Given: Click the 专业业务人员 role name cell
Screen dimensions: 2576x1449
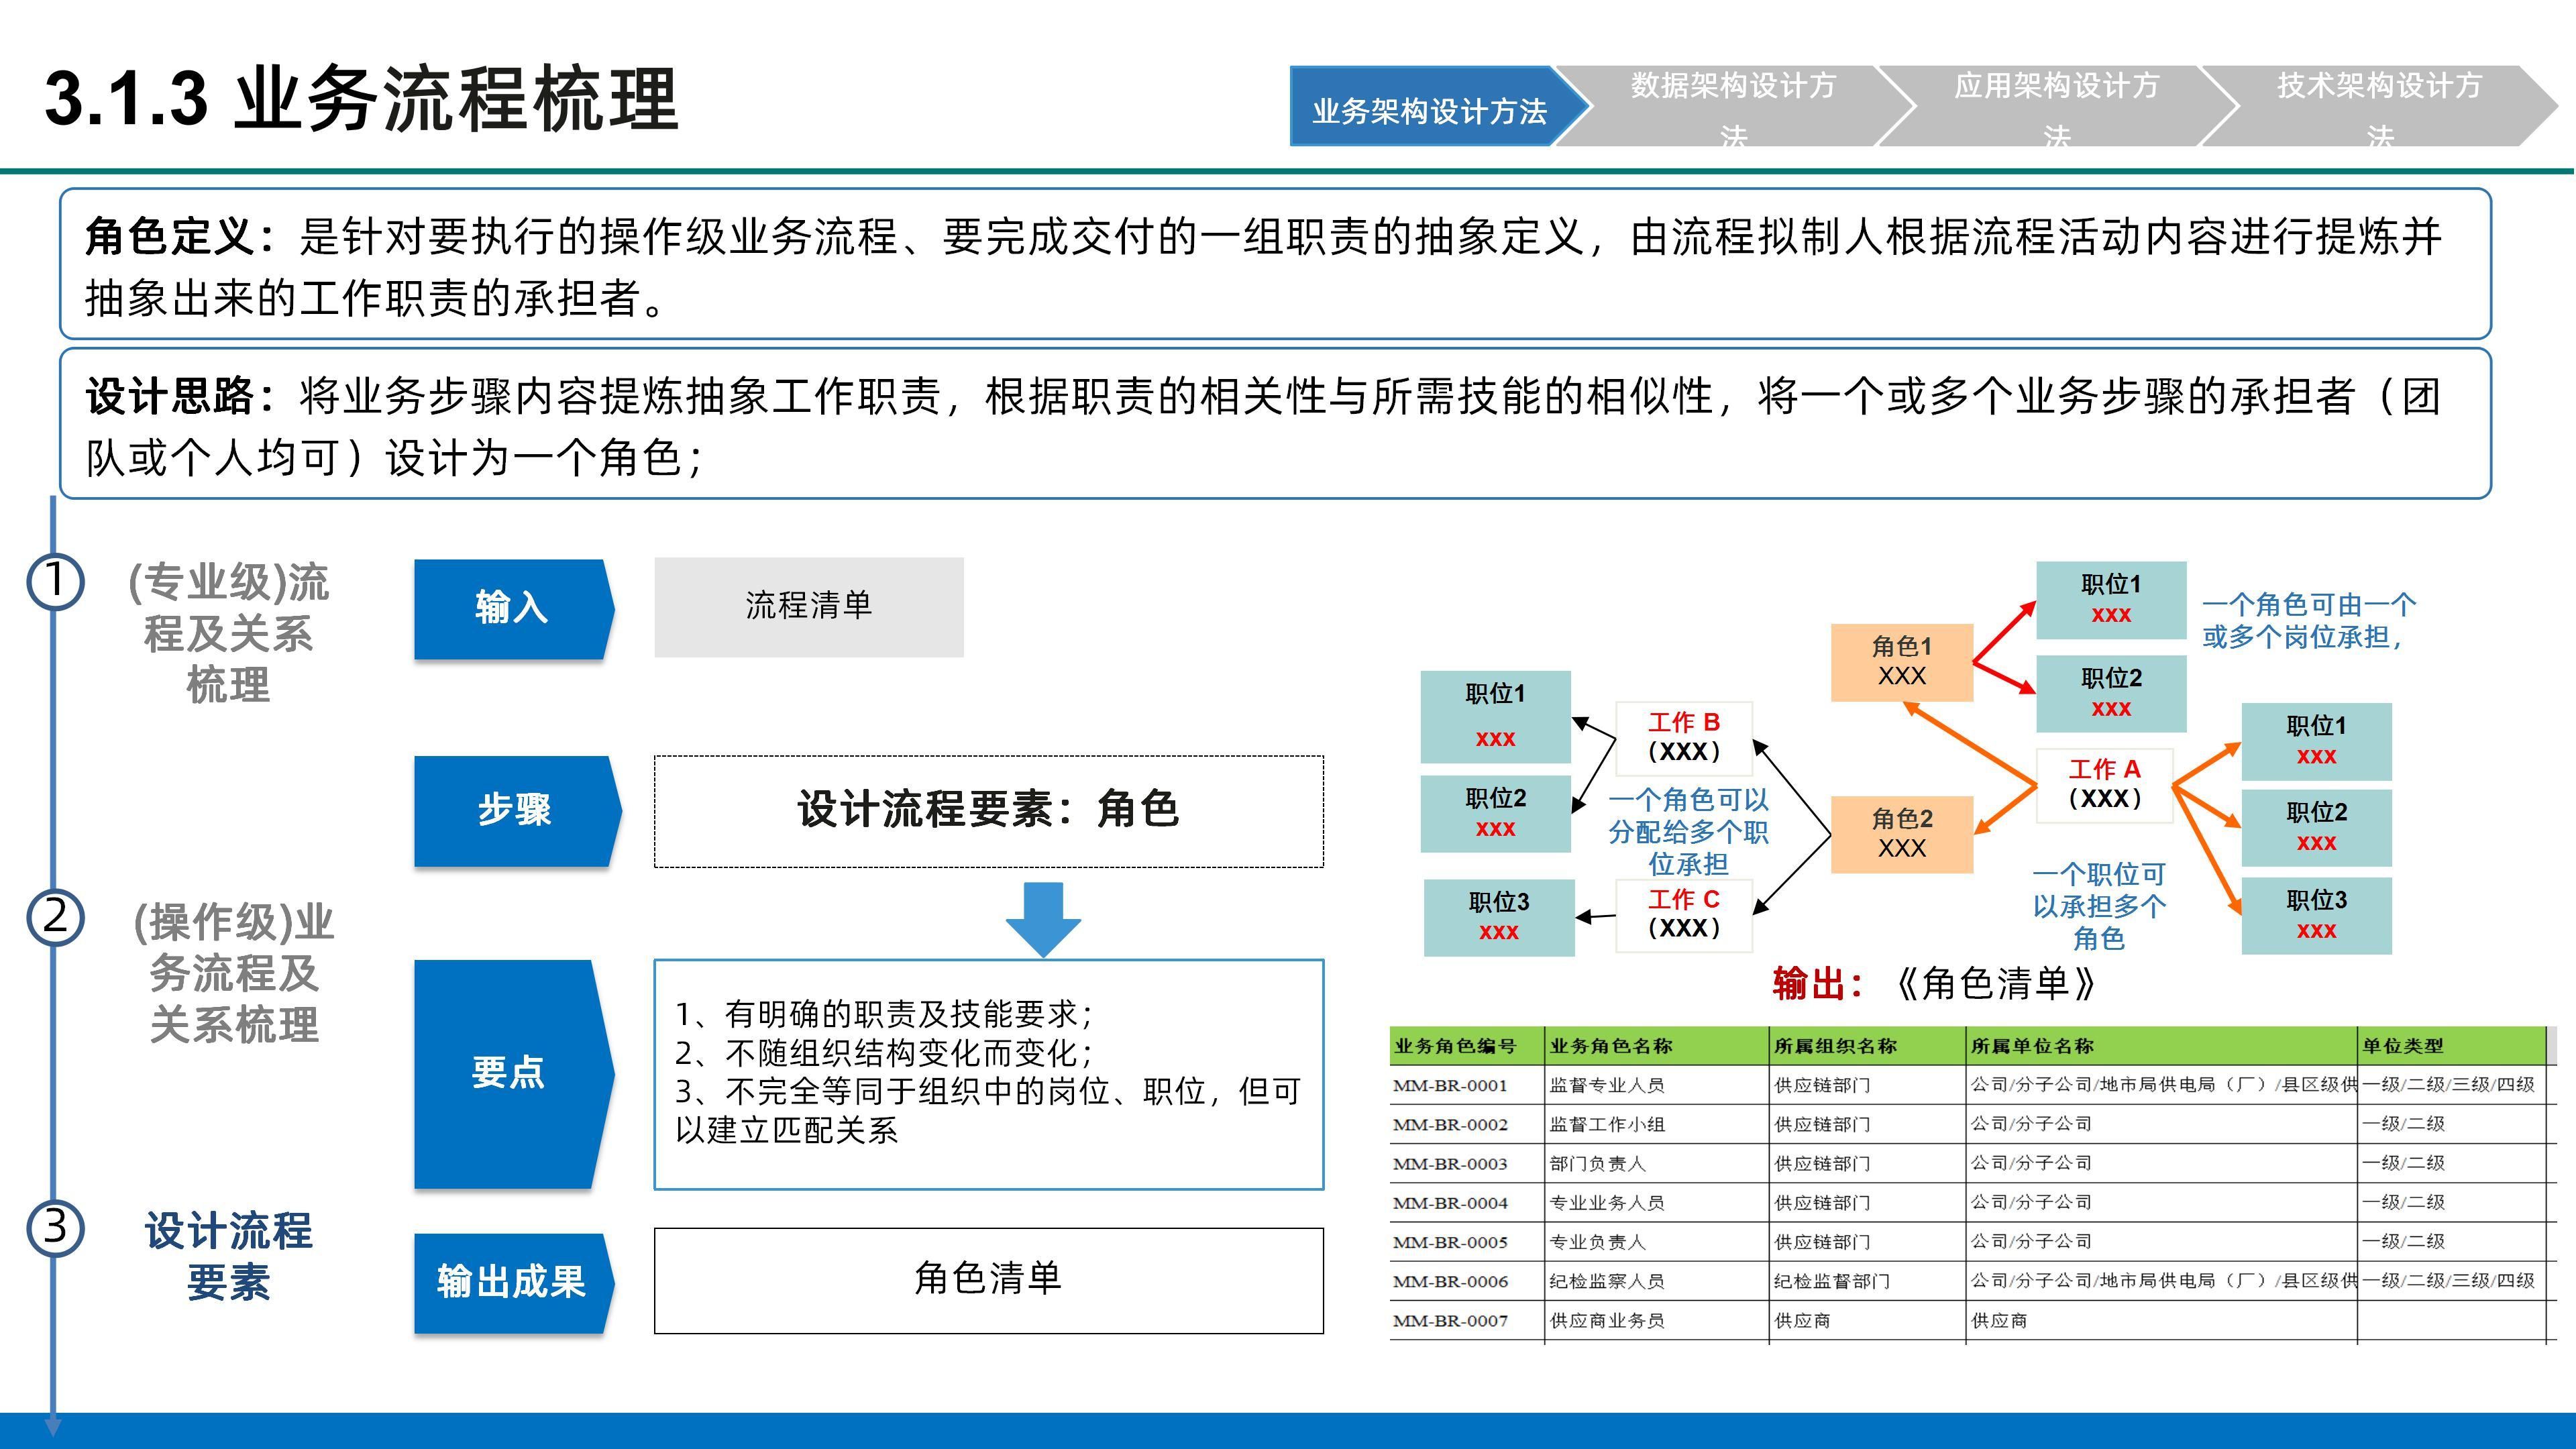Looking at the screenshot, I should 1656,1203.
